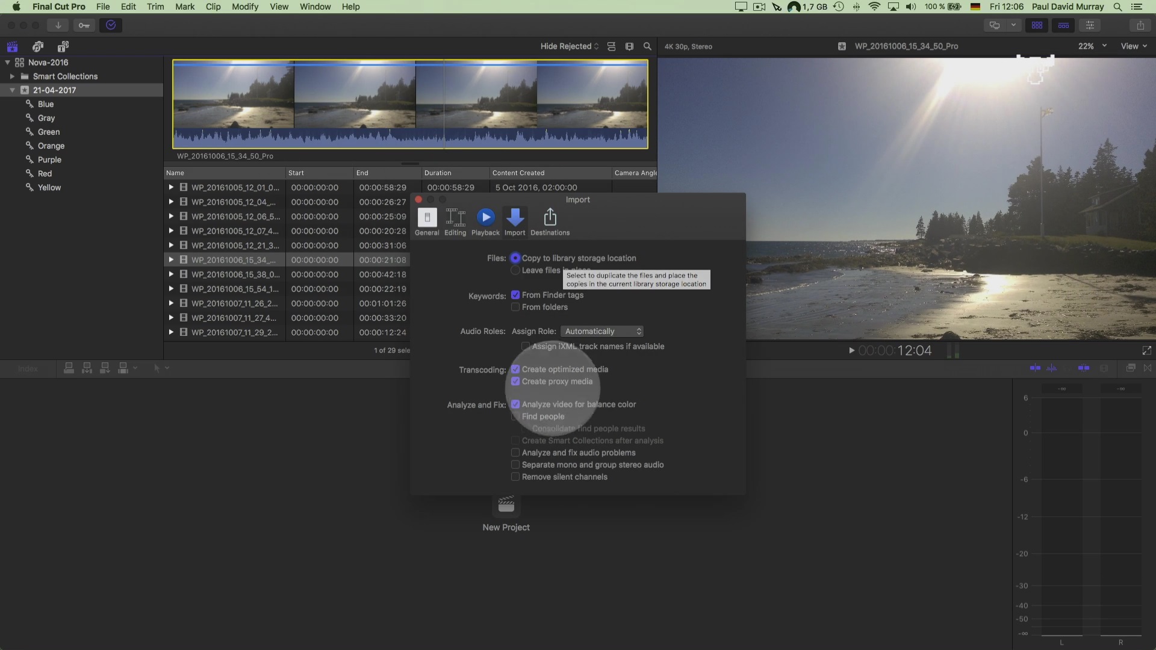Open the keyword editor key icon
1156x650 pixels.
coord(84,25)
